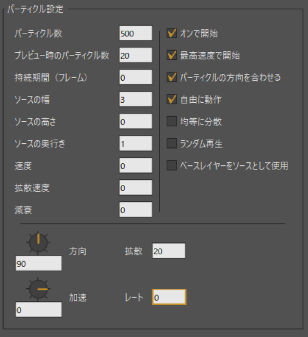
Task: Click the 減衰 input field
Action: click(136, 210)
